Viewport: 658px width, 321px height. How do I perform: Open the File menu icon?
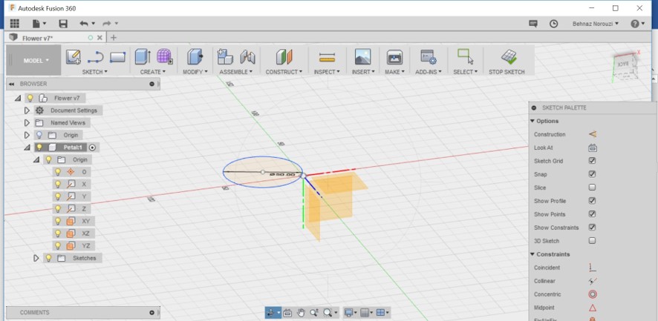click(39, 24)
